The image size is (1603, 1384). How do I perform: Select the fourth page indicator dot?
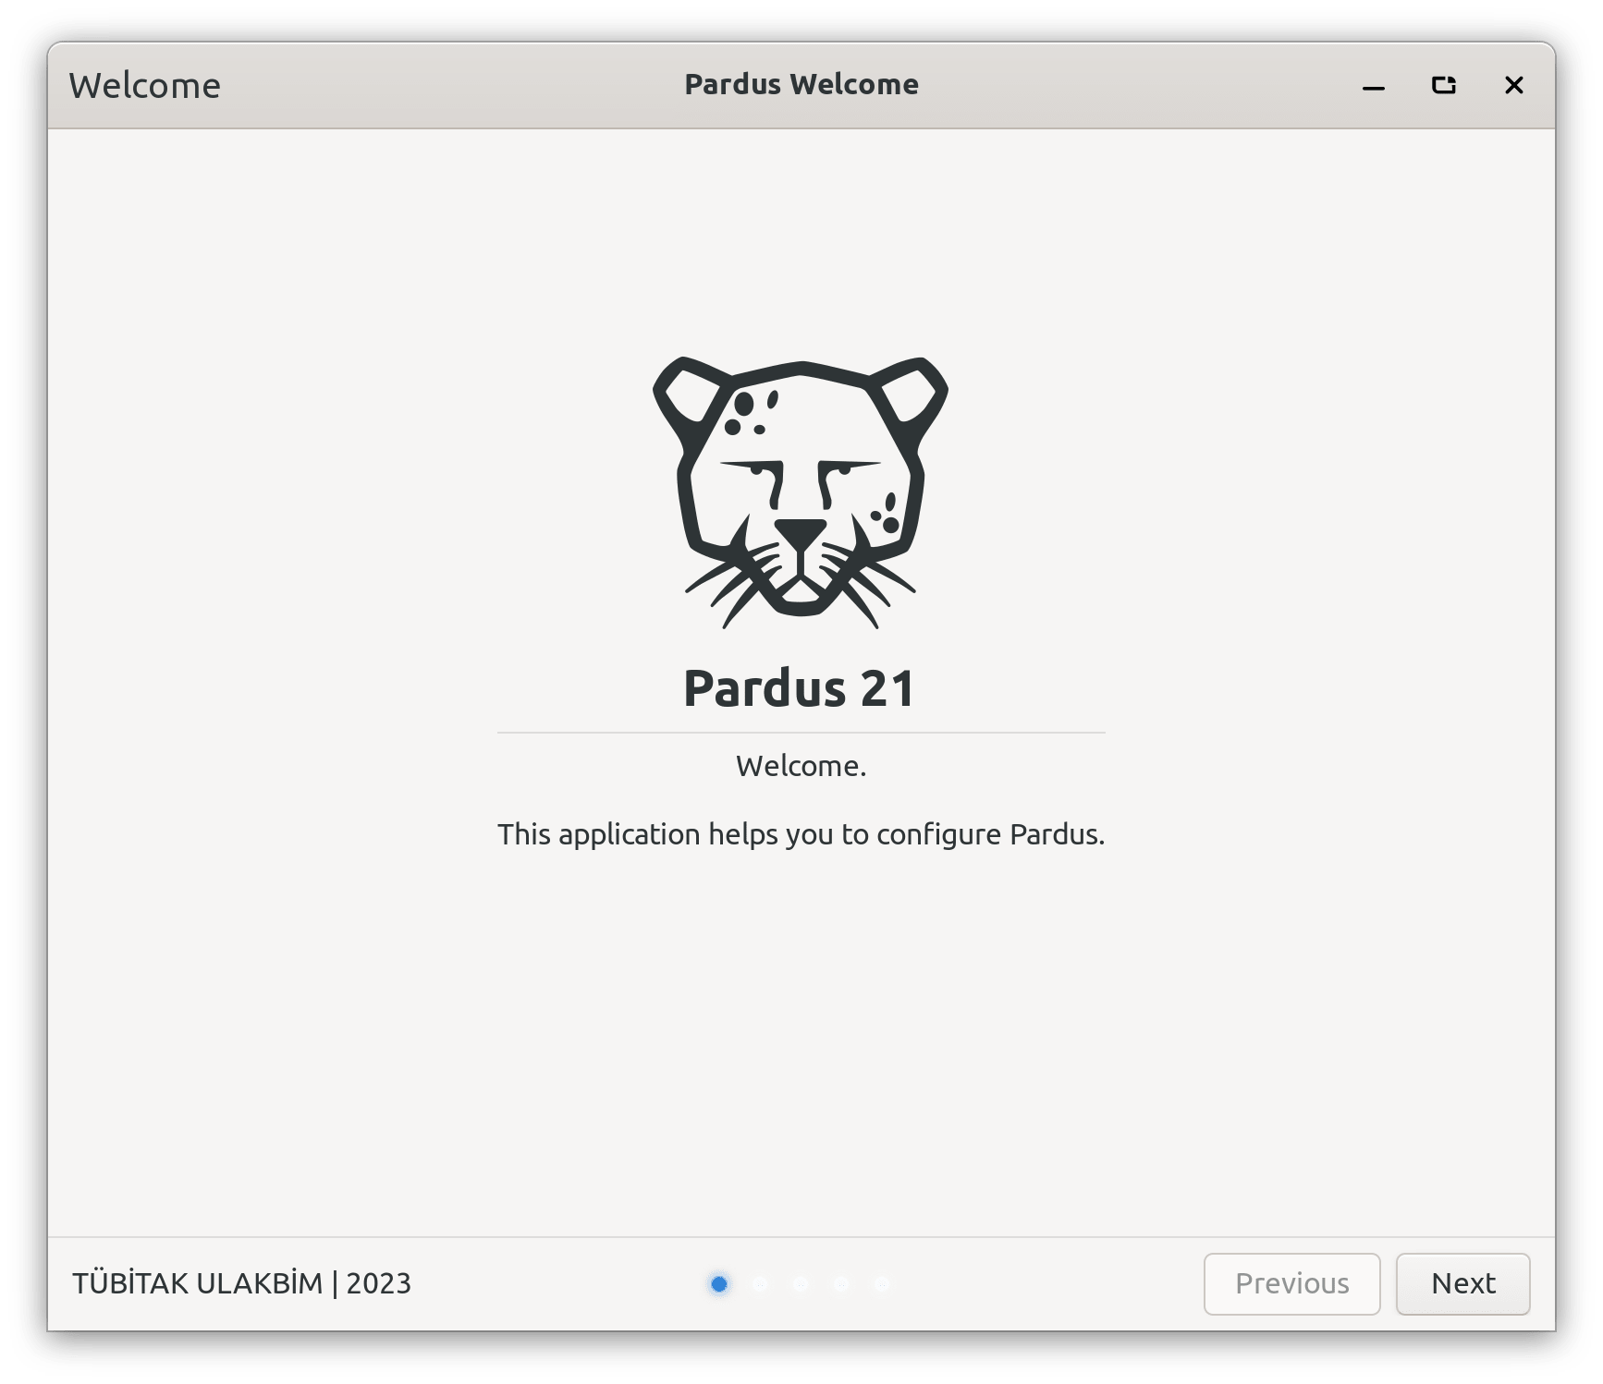(x=841, y=1283)
